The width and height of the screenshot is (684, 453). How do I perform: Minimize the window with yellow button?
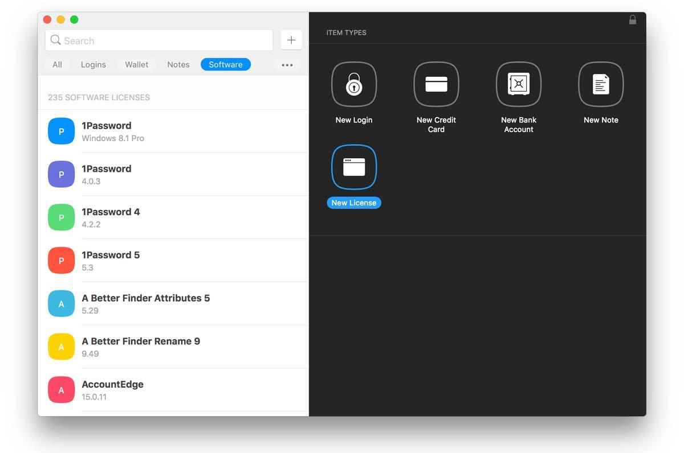click(60, 19)
